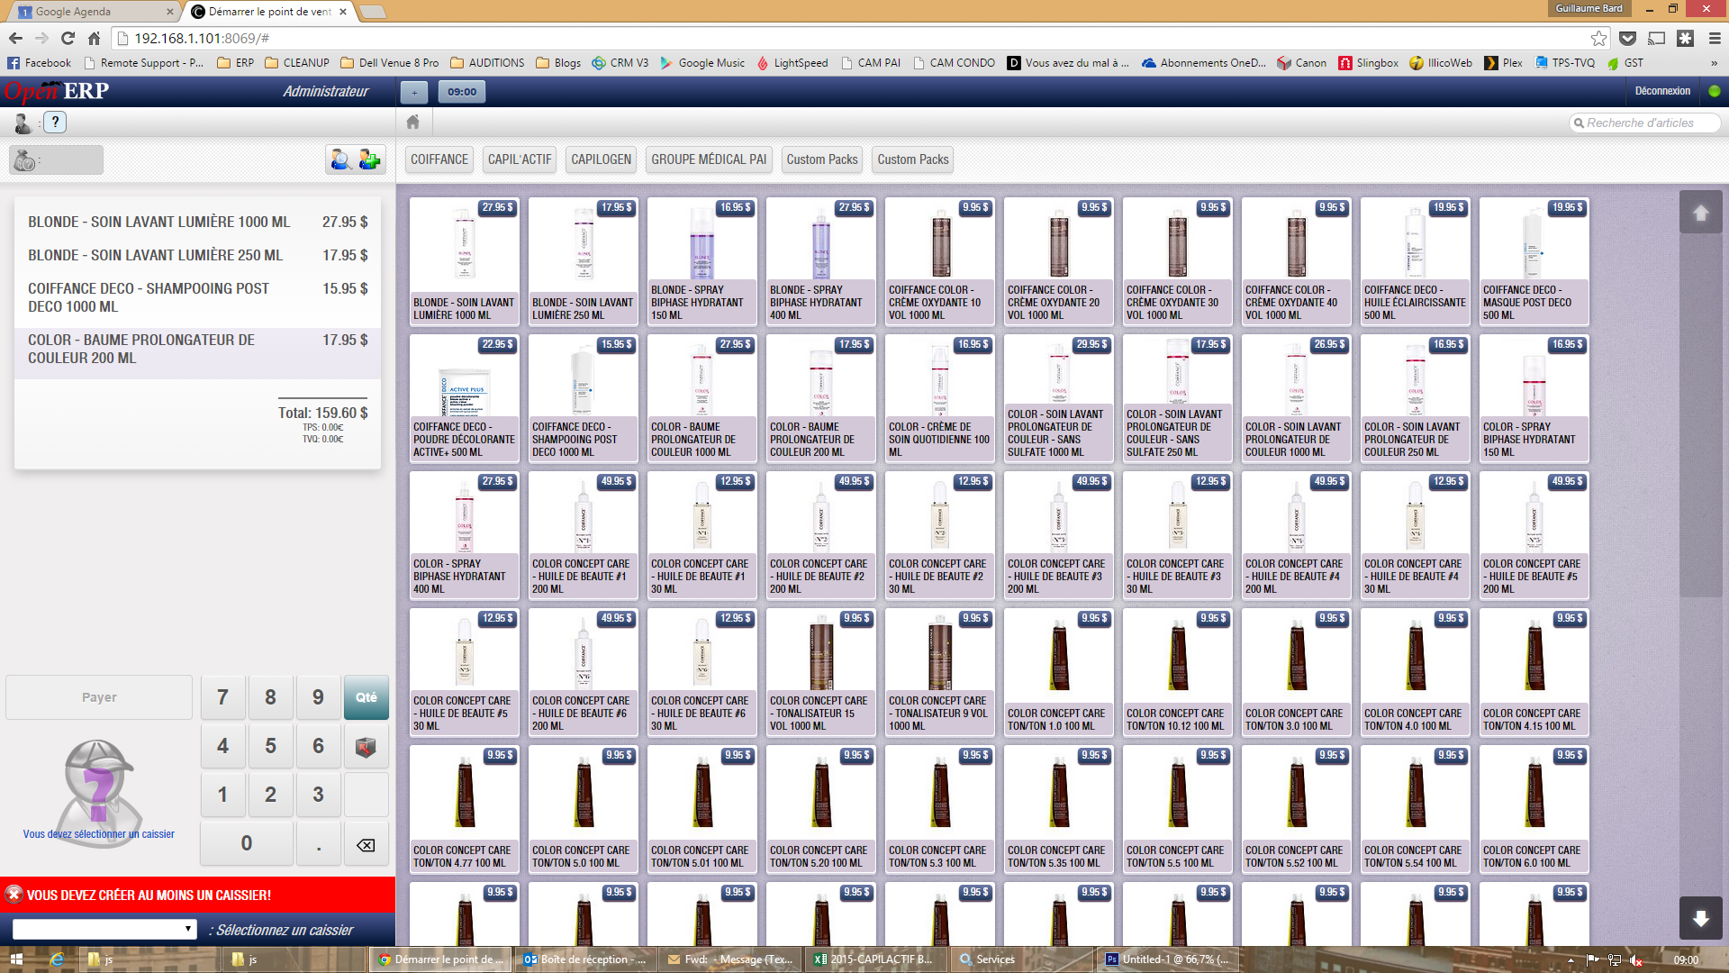Viewport: 1729px width, 973px height.
Task: Go back in browser history
Action: tap(15, 38)
